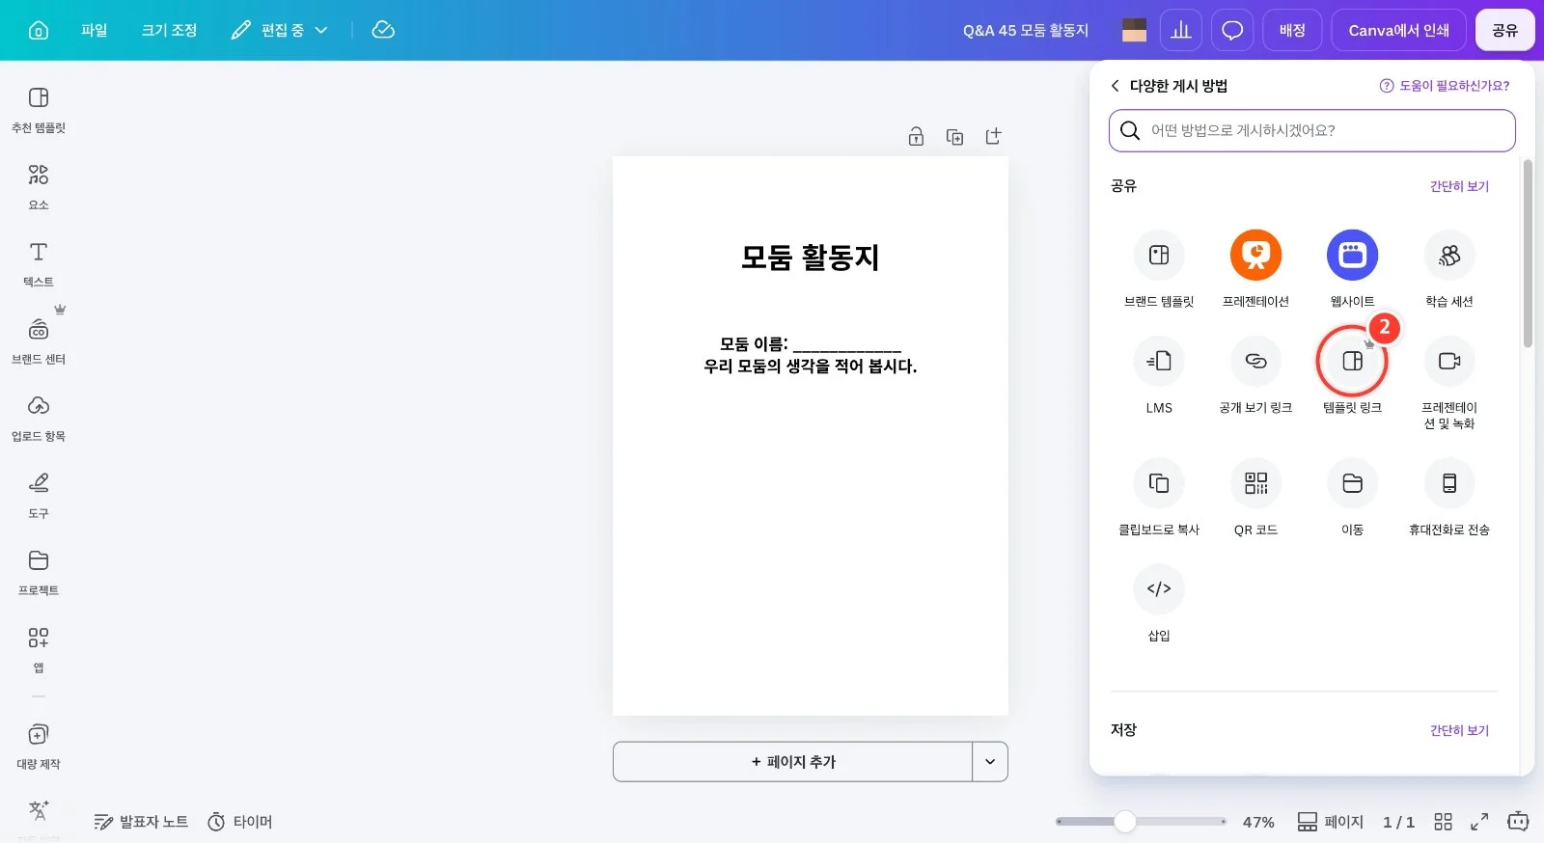1544x843 pixels.
Task: Open the comments speech bubble
Action: coord(1232,30)
